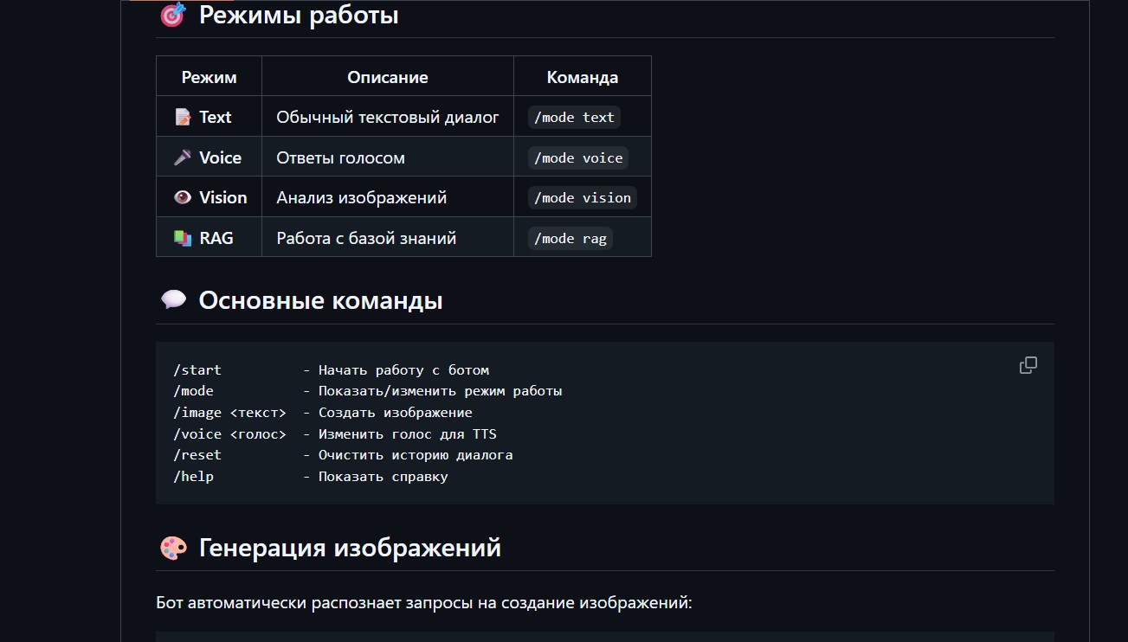Viewport: 1128px width, 642px height.
Task: Click the microphone icon next to Voice
Action: point(183,157)
